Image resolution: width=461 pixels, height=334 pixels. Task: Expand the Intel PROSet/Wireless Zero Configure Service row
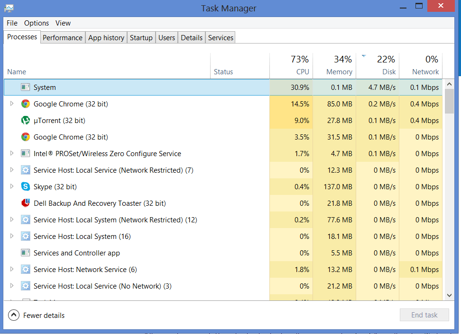click(x=12, y=153)
